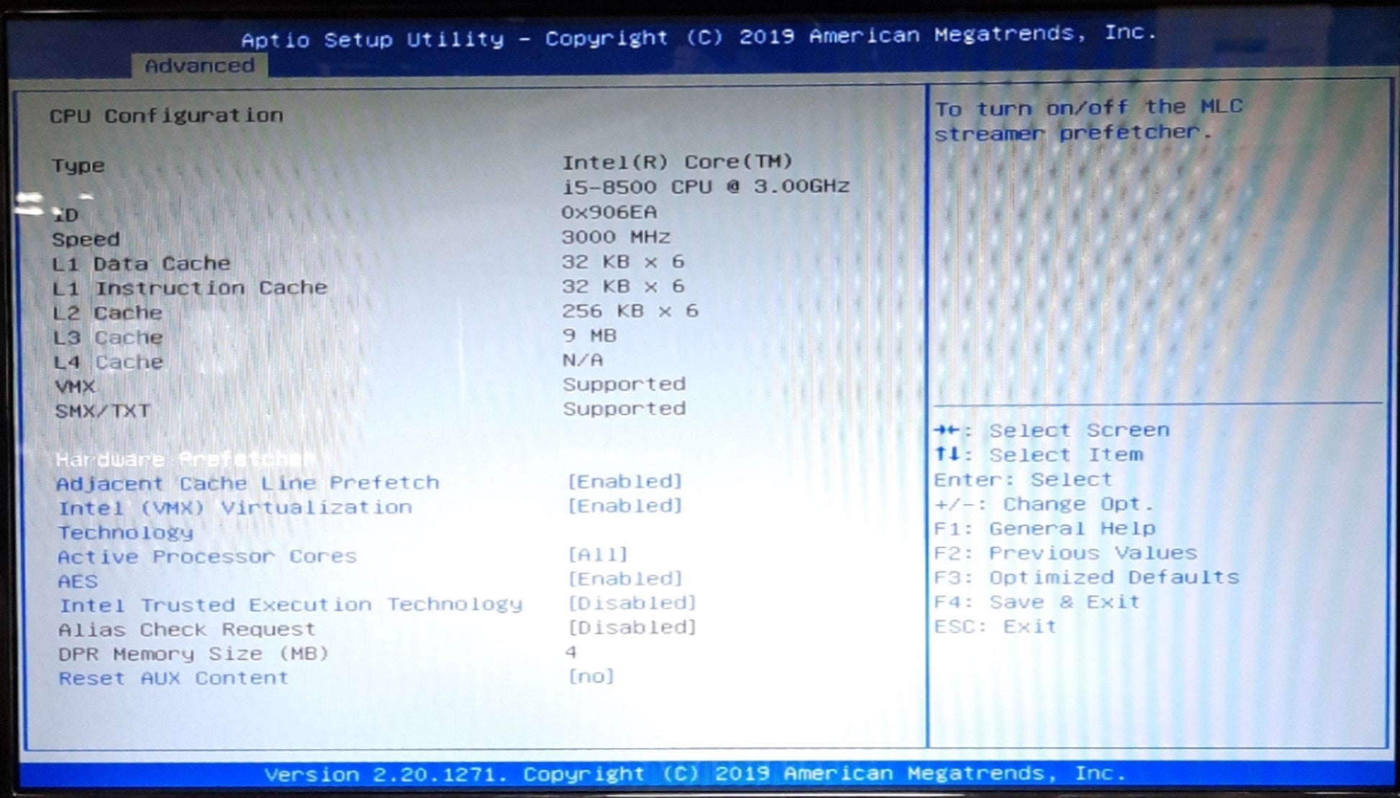
Task: Toggle Intel VMX Virtualization Enabled value
Action: (x=624, y=506)
